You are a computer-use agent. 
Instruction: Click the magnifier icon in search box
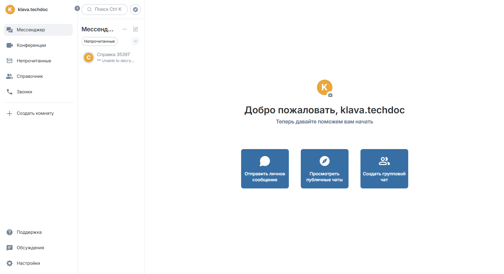89,10
